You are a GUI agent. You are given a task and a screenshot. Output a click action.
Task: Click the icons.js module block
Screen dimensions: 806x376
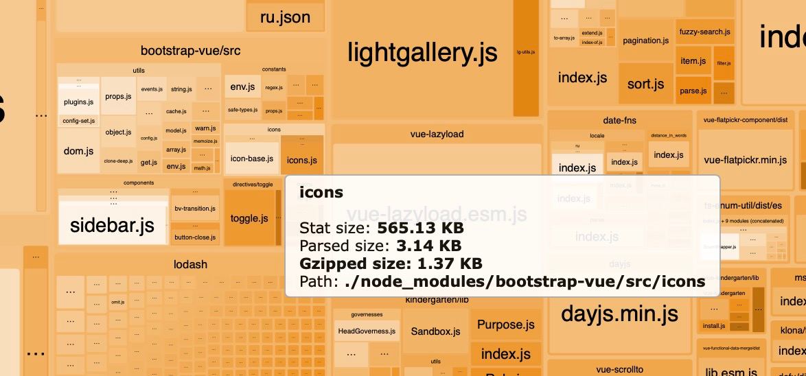pyautogui.click(x=302, y=160)
